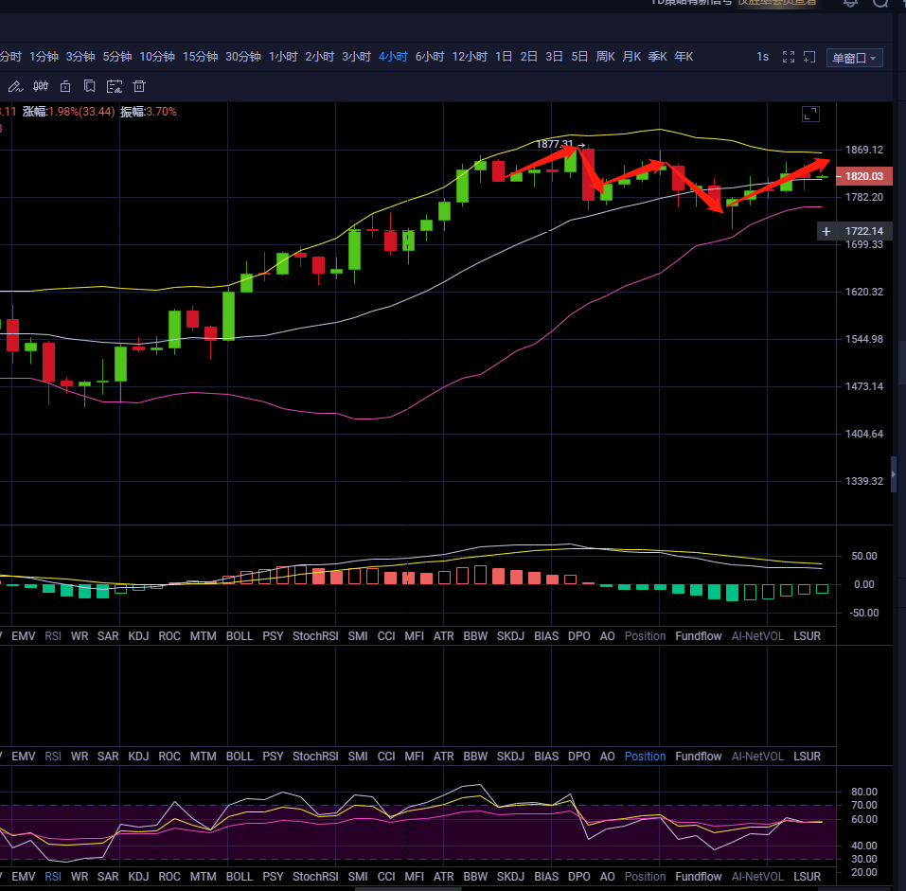Open the notification bell icon
This screenshot has width=906, height=891.
click(x=850, y=3)
